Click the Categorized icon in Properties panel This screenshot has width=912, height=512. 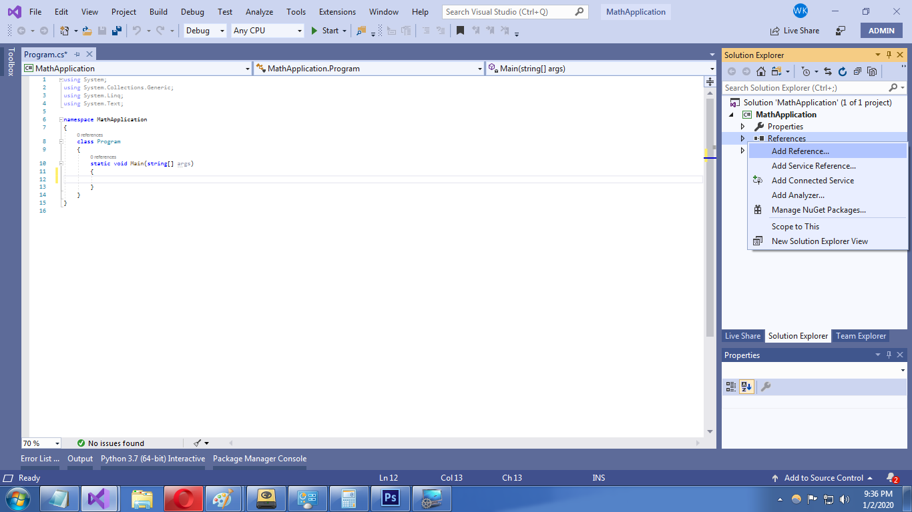tap(731, 387)
